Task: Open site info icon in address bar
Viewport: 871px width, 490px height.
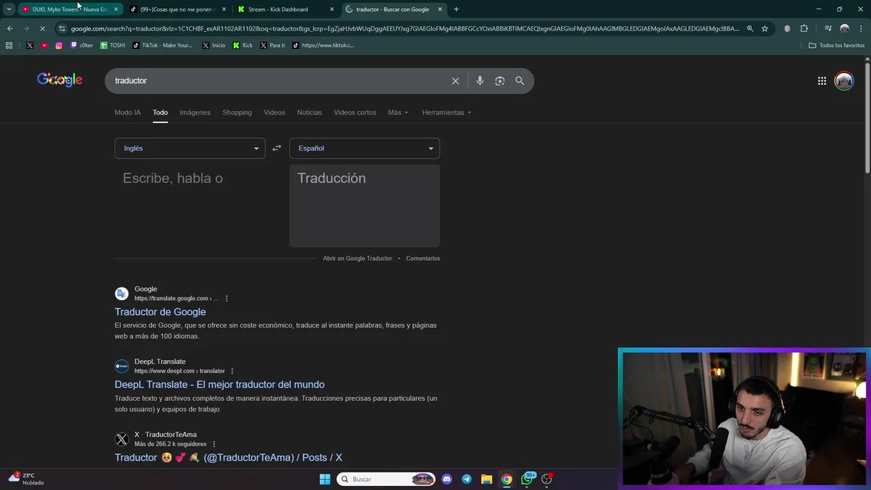Action: point(62,29)
